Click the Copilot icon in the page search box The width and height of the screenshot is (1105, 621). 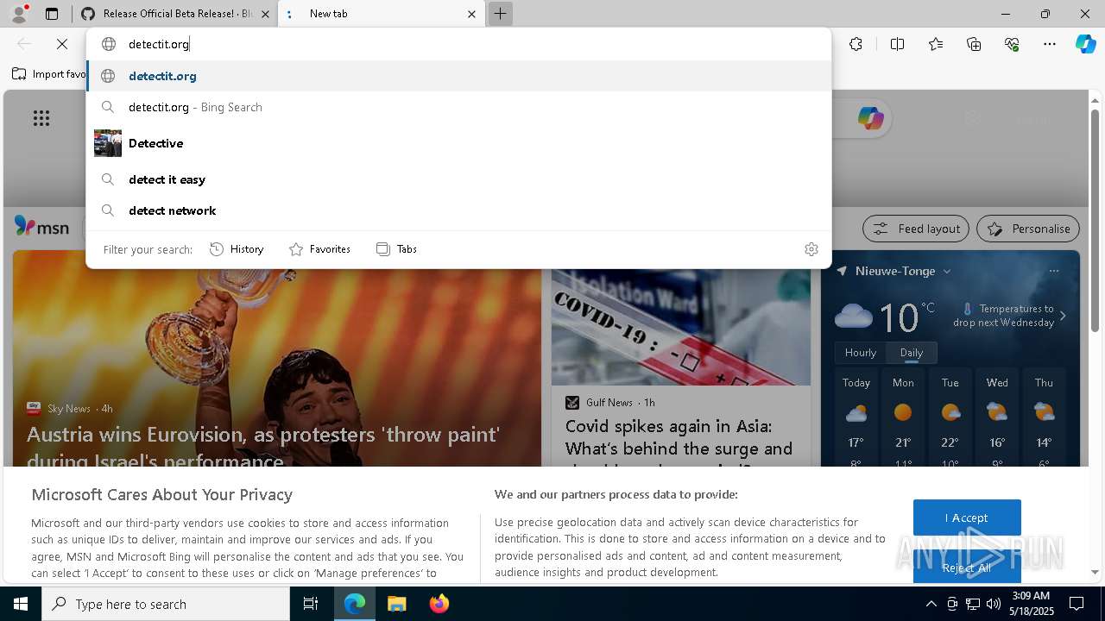[x=870, y=118]
